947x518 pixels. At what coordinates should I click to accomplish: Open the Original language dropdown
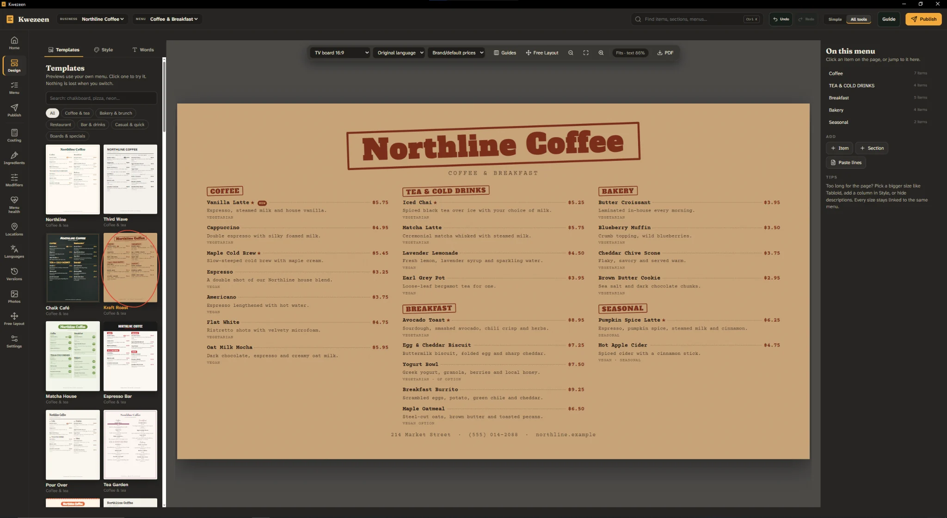400,53
